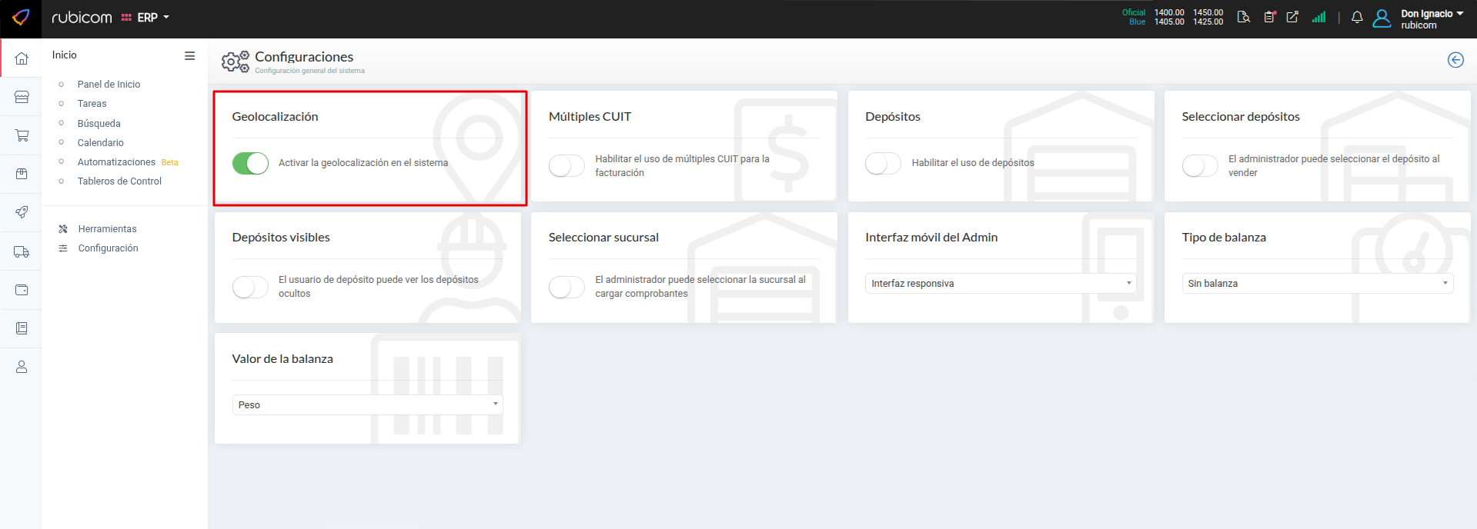Click the external link icon in top bar

click(1292, 17)
